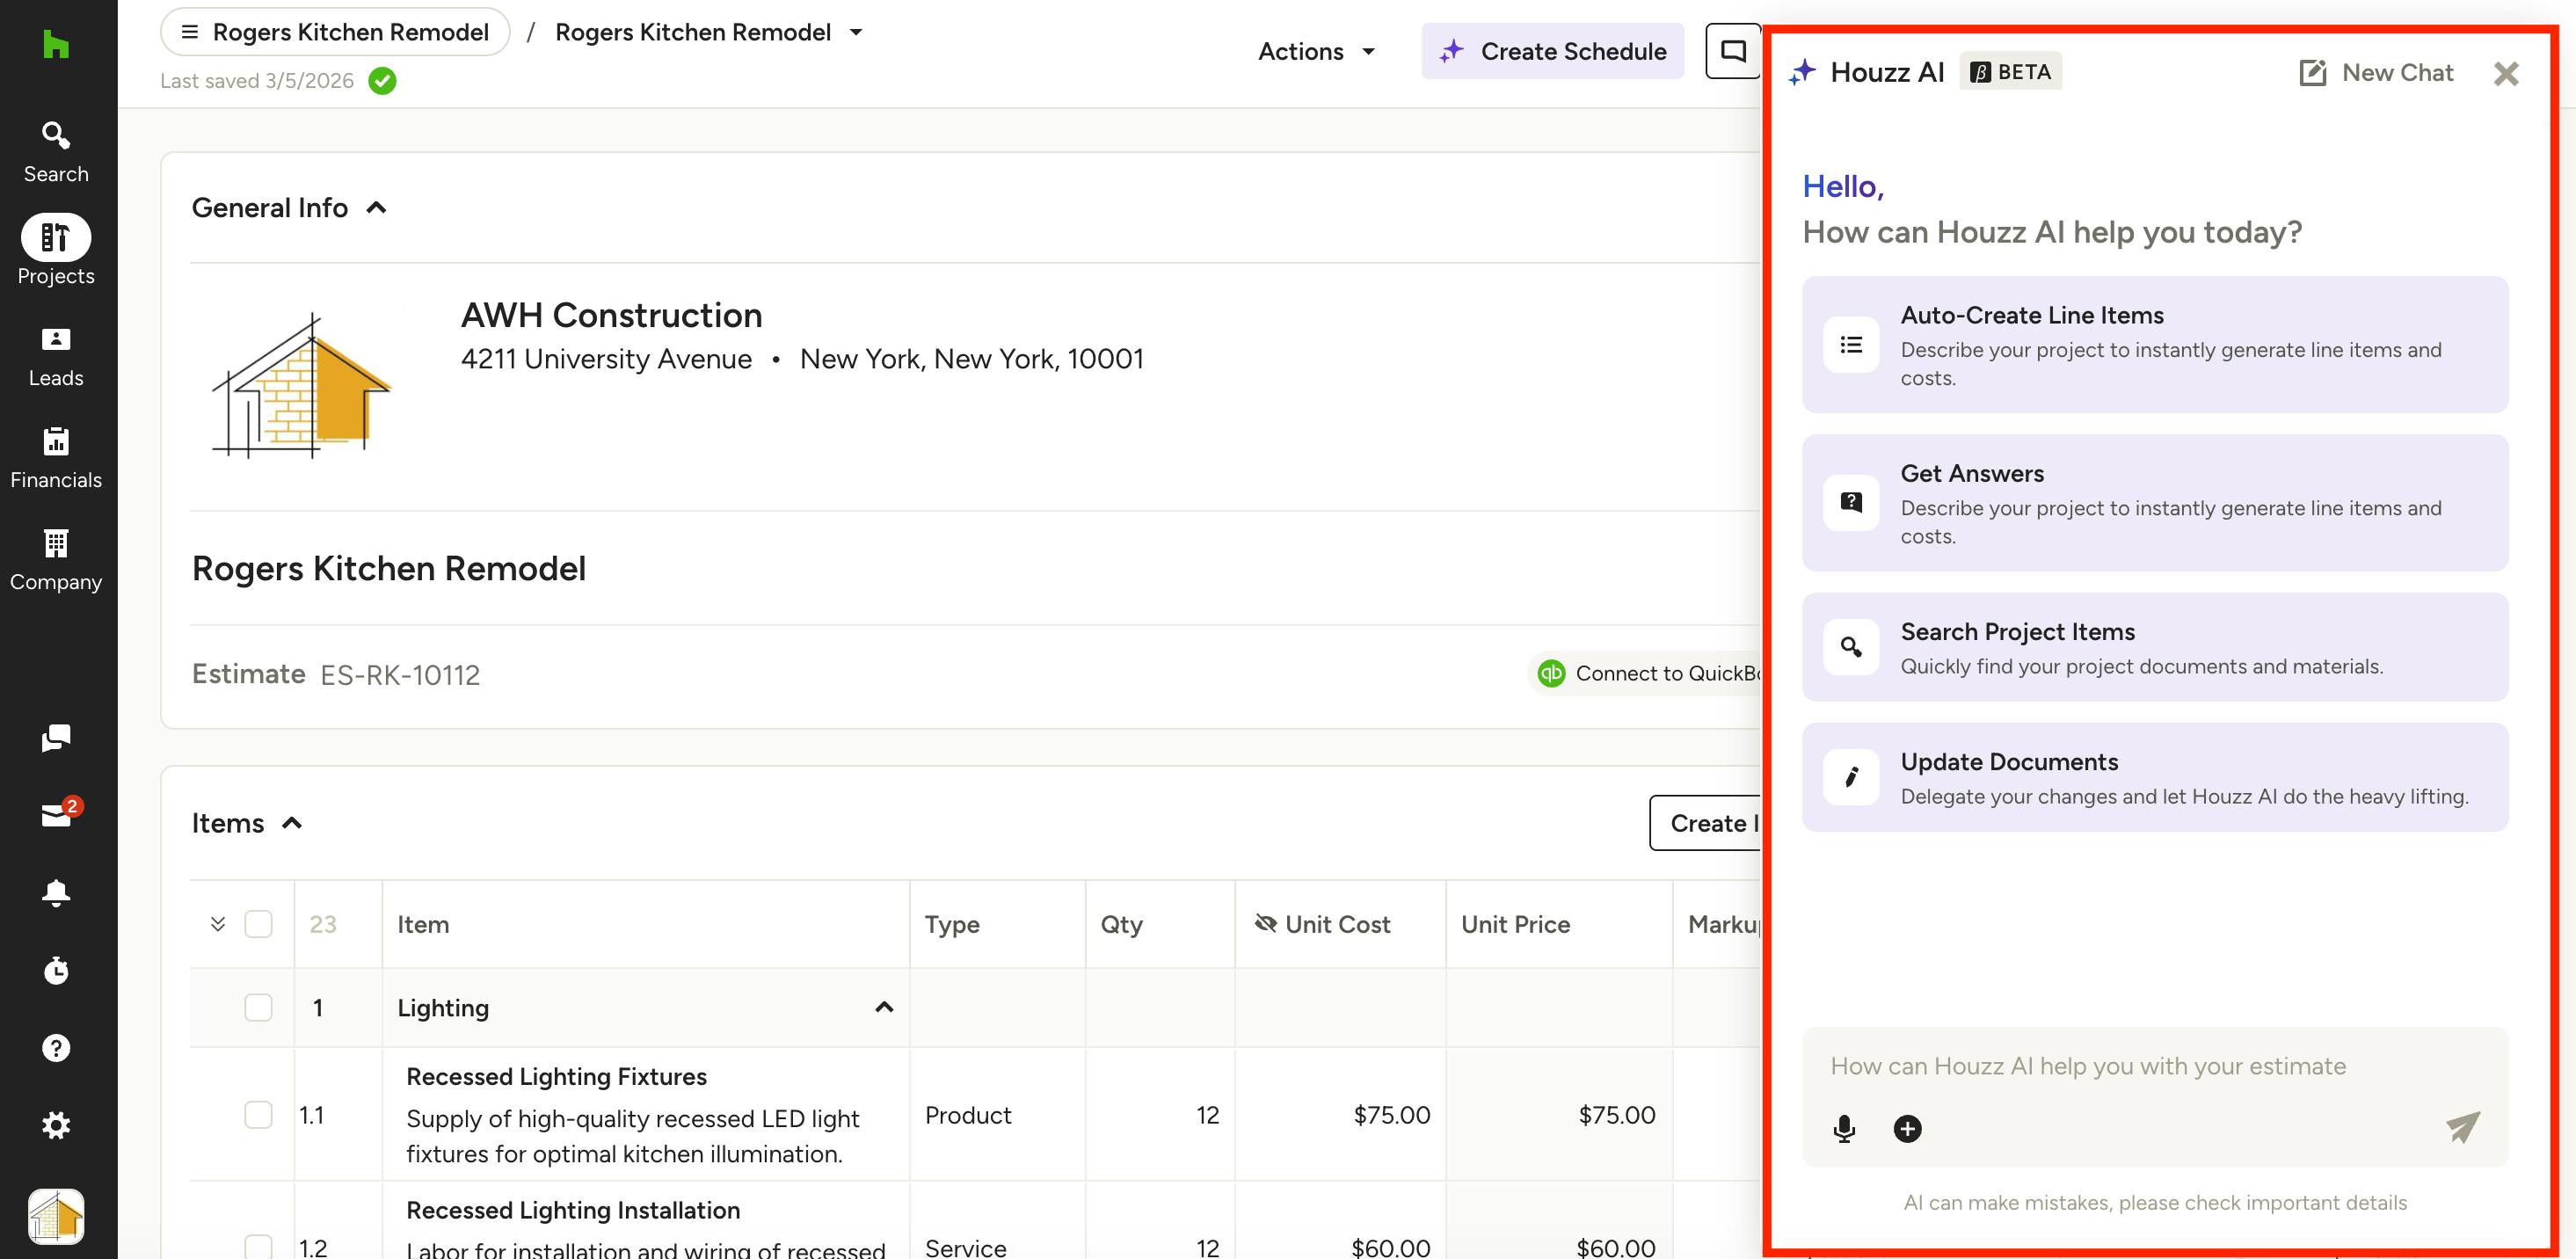The image size is (2576, 1259).
Task: Click company avatar at sidebar bottom
Action: [56, 1216]
